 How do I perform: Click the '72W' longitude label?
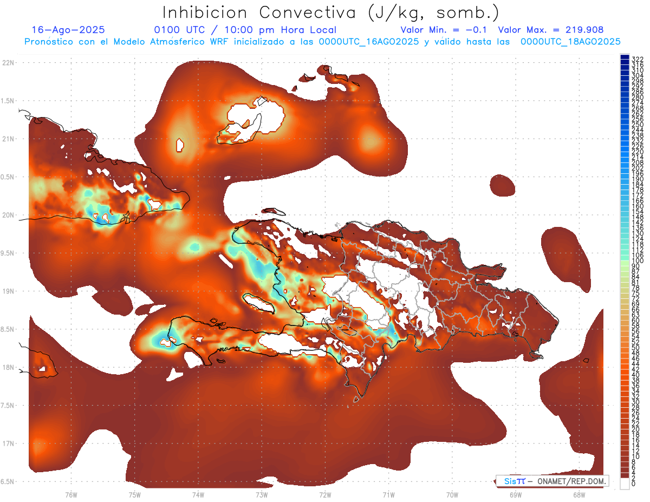pyautogui.click(x=325, y=494)
